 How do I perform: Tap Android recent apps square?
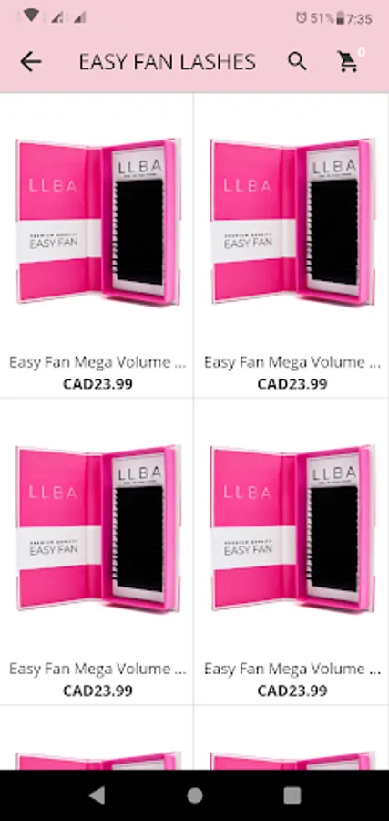292,795
